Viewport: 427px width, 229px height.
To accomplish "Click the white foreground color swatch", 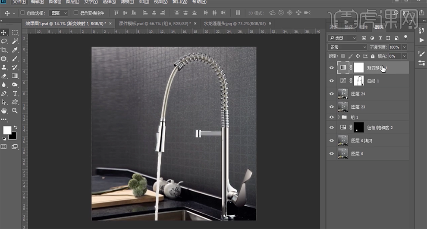I will coord(7,130).
